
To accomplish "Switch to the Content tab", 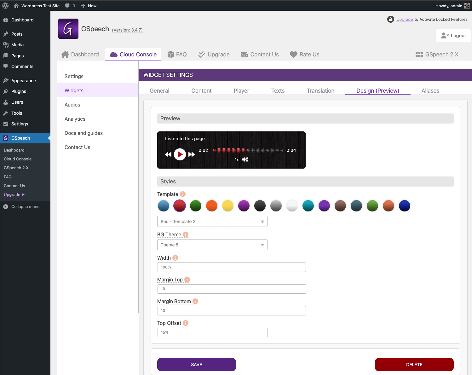I will click(201, 91).
